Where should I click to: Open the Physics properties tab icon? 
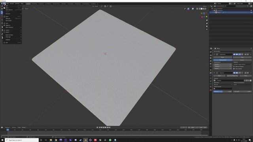[211, 78]
